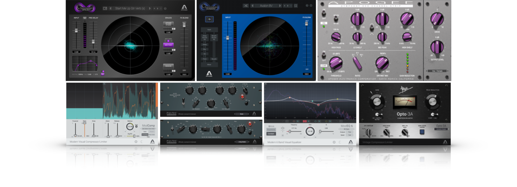Open the Opto-3A preset dropdown
The width and height of the screenshot is (517, 187).
coord(441,129)
